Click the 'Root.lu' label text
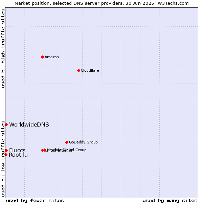Screen dimensions: 203x203 [18, 155]
